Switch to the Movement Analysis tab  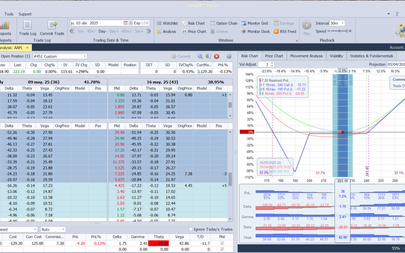coord(306,56)
